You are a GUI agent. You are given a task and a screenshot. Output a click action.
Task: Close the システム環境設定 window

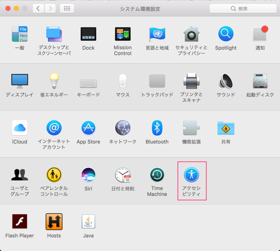coord(8,8)
